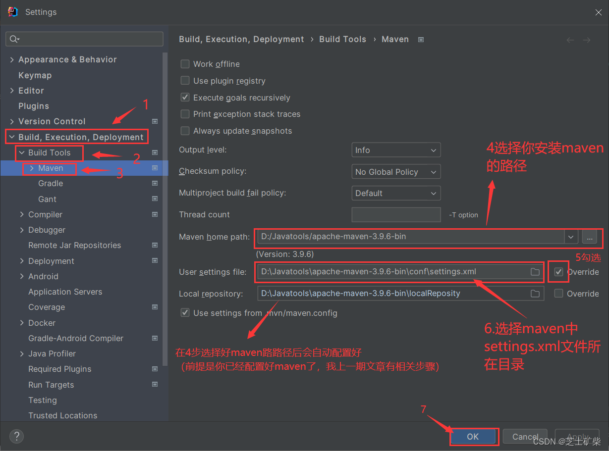Browse folder icon for User settings file

(535, 272)
